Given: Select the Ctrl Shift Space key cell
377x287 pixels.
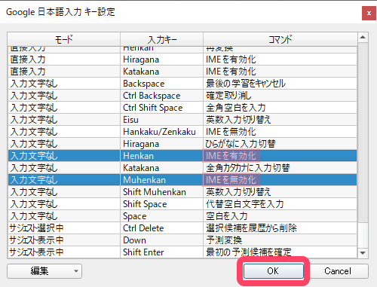Looking at the screenshot, I should (x=161, y=108).
